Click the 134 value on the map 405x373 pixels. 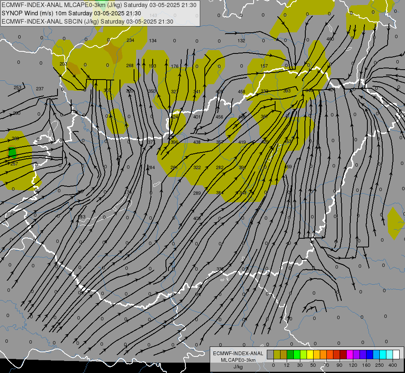pos(153,41)
